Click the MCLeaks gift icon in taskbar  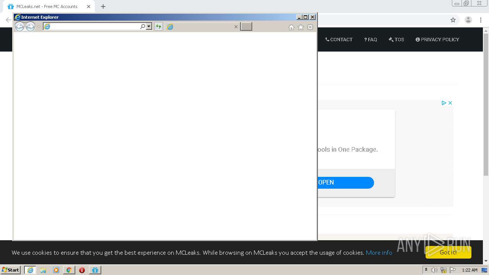[x=95, y=270]
